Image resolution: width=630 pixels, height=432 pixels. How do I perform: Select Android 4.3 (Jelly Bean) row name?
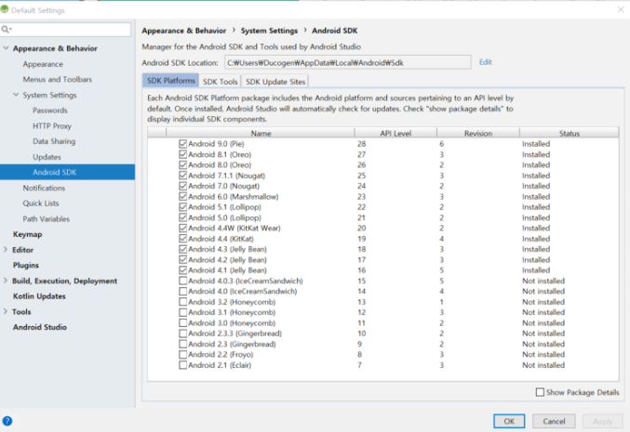227,249
